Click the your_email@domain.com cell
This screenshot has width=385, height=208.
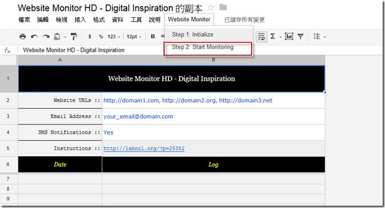pos(214,116)
